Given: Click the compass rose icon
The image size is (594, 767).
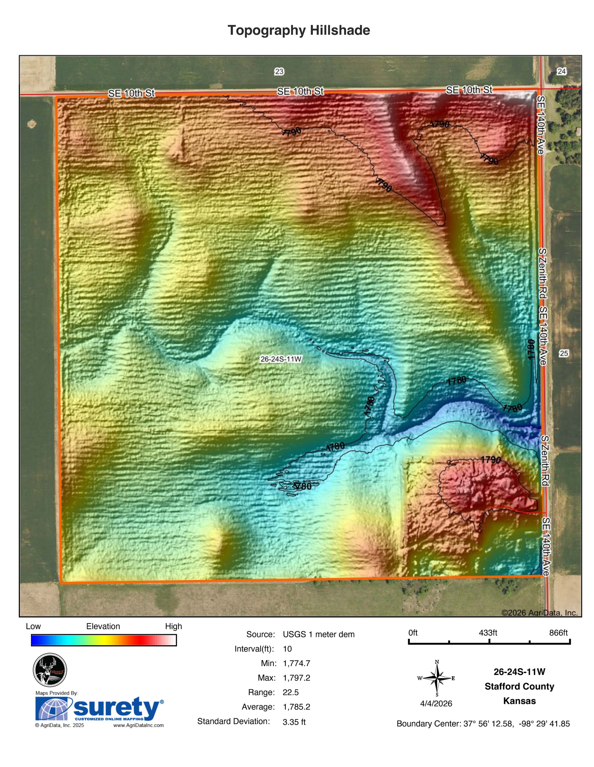Looking at the screenshot, I should (437, 678).
